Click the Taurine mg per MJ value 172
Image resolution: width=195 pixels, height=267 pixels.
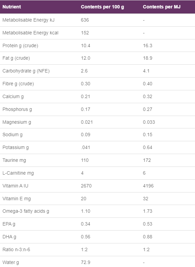click(147, 160)
